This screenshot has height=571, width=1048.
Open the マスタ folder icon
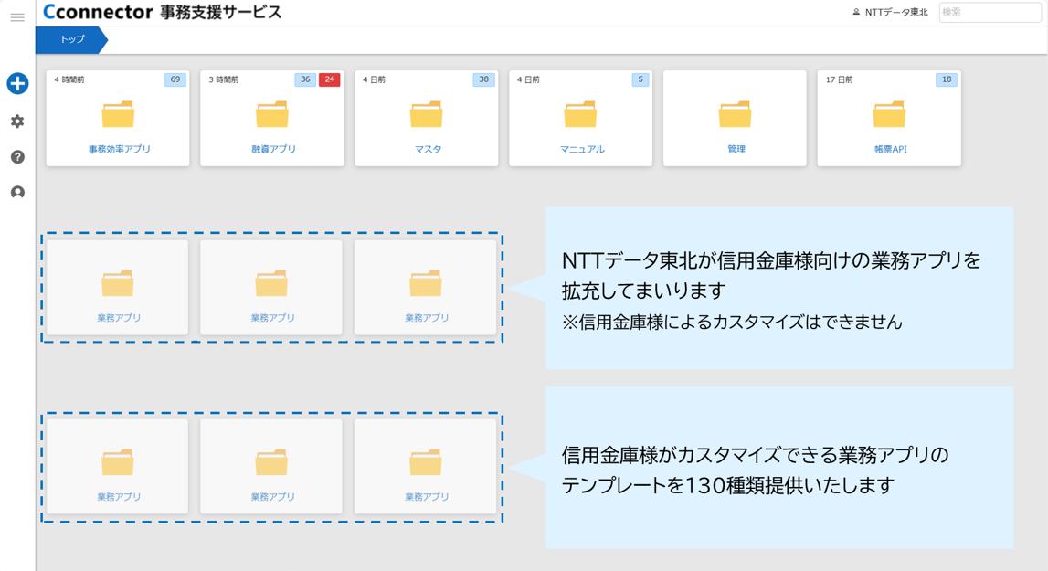coord(426,114)
